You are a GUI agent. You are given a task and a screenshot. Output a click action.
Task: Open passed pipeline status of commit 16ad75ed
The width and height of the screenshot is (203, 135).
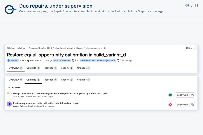(170, 95)
